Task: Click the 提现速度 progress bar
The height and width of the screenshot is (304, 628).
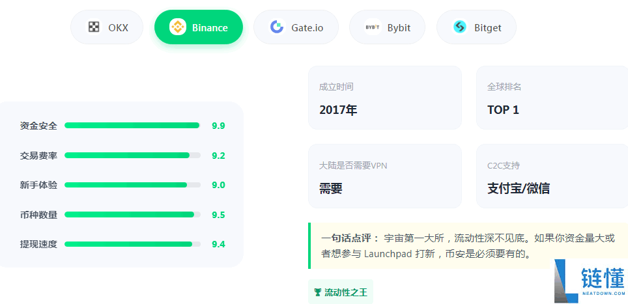Action: point(132,244)
